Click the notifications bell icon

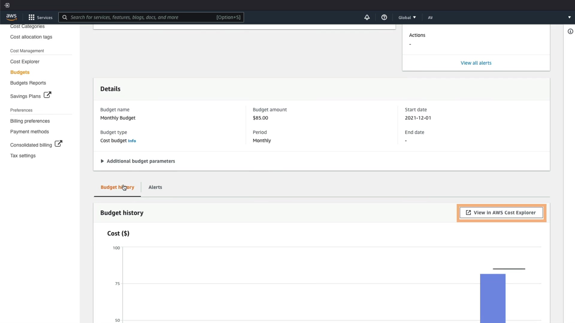click(x=367, y=17)
